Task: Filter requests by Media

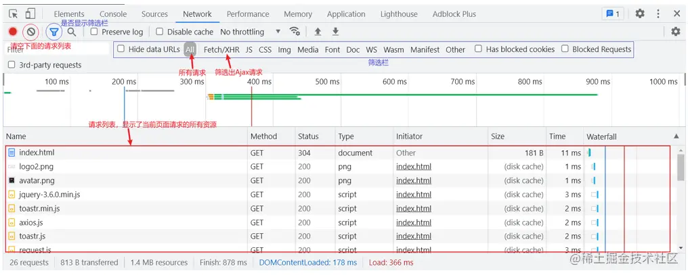Action: point(308,49)
